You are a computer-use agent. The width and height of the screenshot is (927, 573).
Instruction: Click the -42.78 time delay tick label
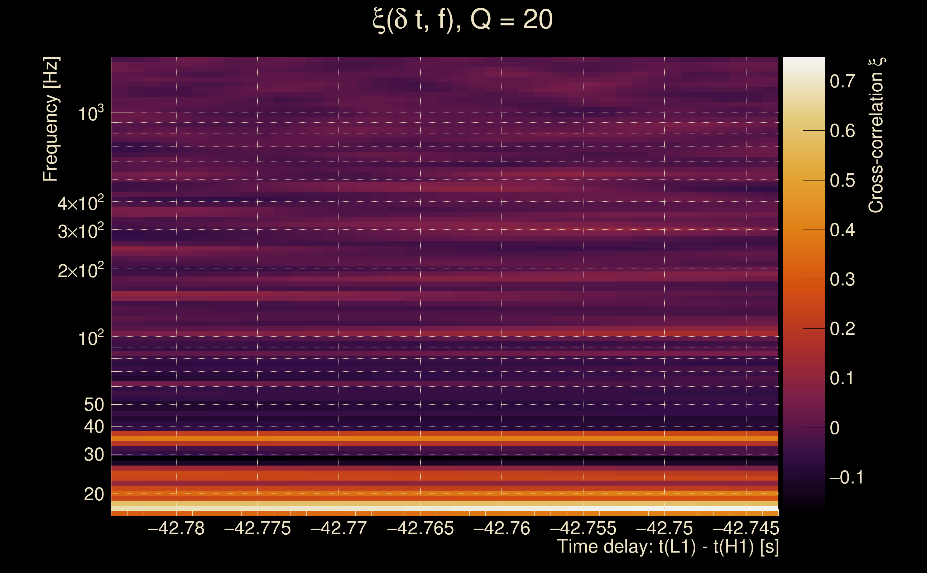(x=176, y=528)
